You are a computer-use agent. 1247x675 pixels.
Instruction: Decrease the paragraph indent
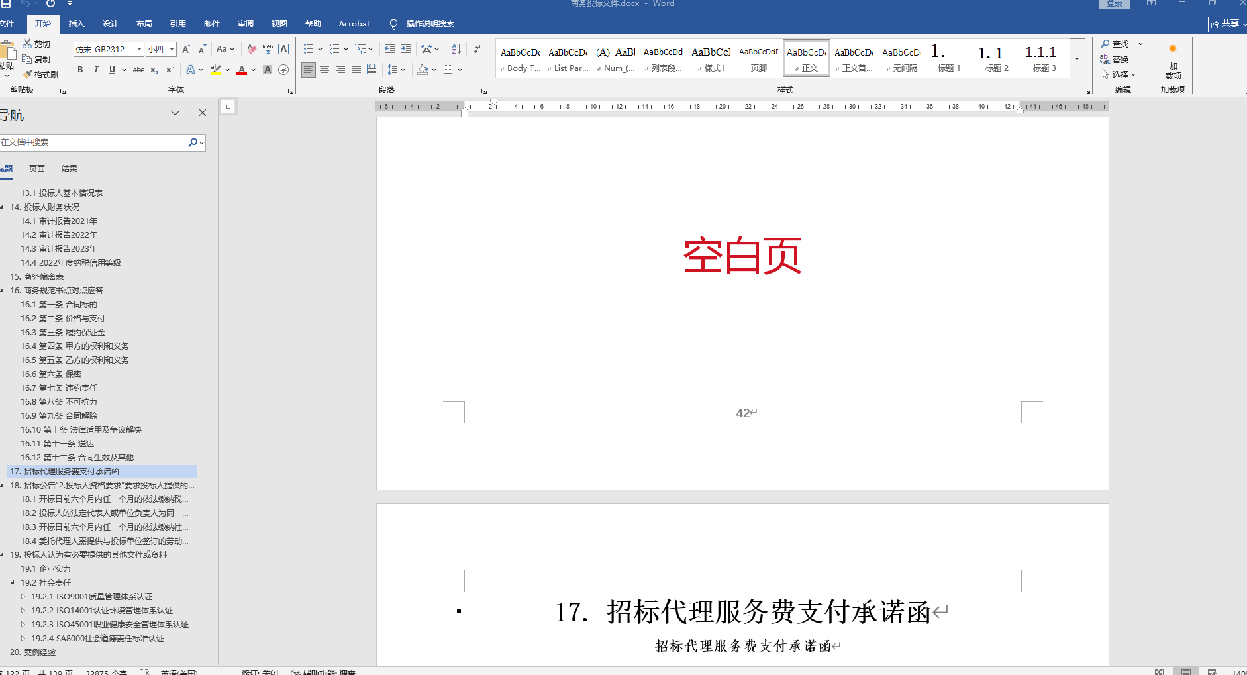(x=390, y=49)
